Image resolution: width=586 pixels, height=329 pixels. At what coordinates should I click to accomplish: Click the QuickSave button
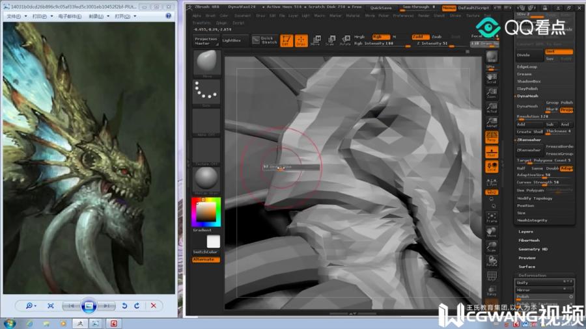(381, 7)
